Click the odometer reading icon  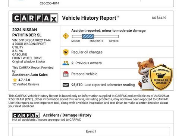pos(66,85)
